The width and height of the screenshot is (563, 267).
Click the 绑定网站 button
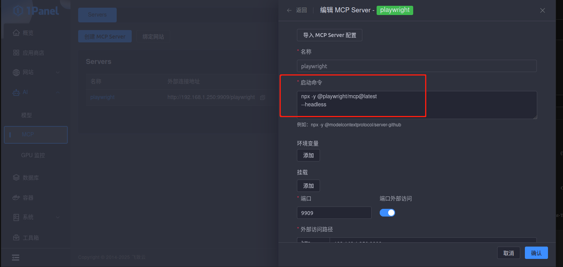click(x=153, y=37)
